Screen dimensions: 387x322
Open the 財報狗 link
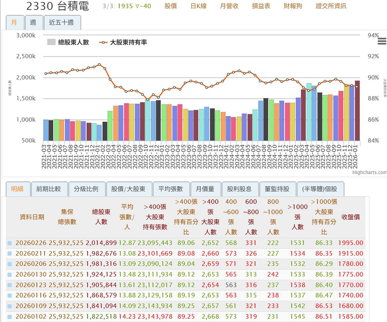pyautogui.click(x=293, y=6)
